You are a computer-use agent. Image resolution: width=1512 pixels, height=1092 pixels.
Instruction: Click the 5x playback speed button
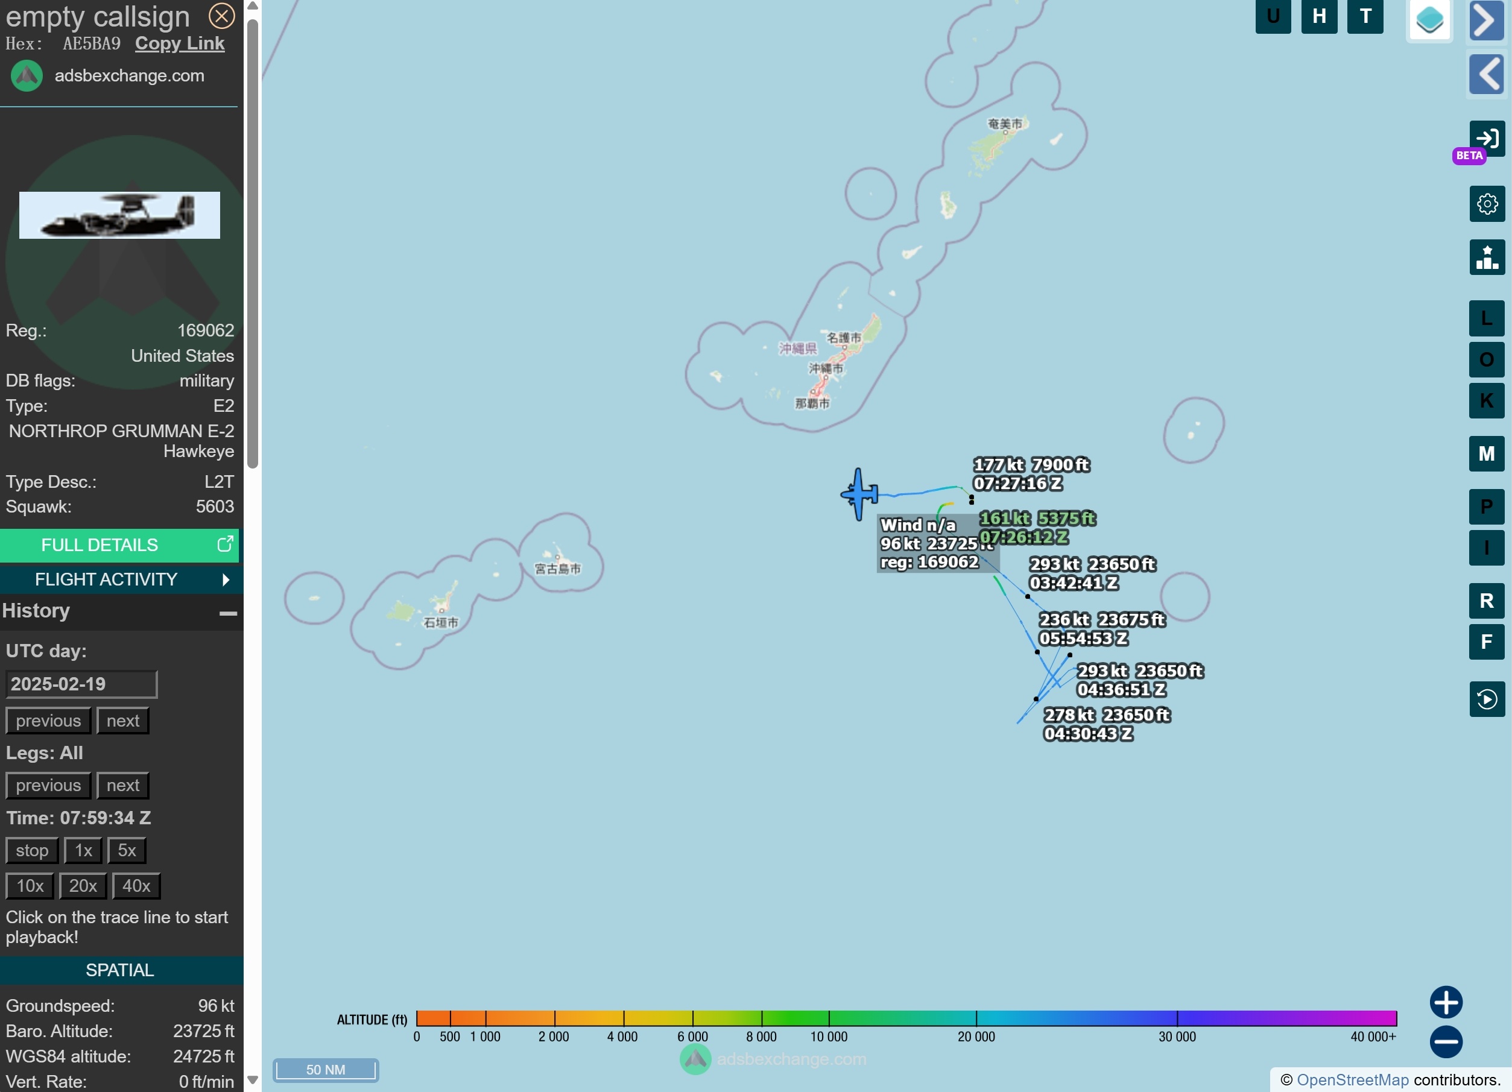click(x=127, y=850)
